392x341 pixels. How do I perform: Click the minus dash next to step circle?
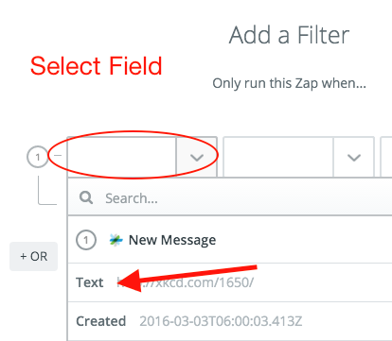58,155
